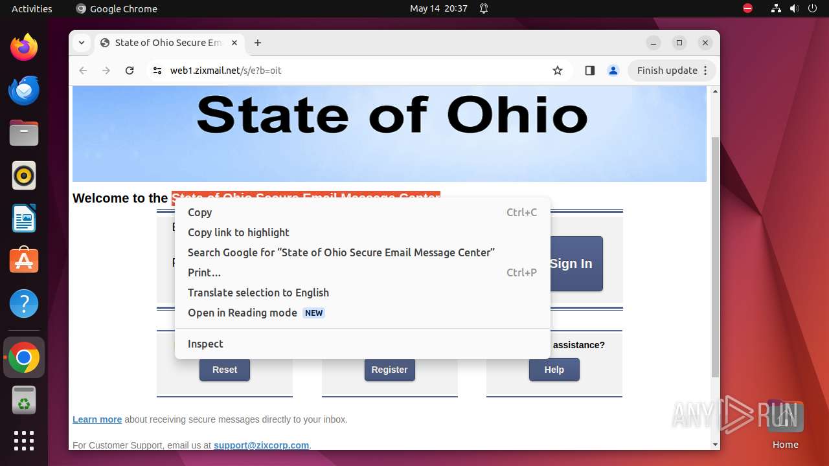Choose Search Google for selected text
This screenshot has width=829, height=466.
363,252
